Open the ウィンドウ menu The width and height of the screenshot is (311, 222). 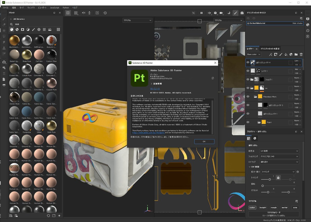[31, 8]
